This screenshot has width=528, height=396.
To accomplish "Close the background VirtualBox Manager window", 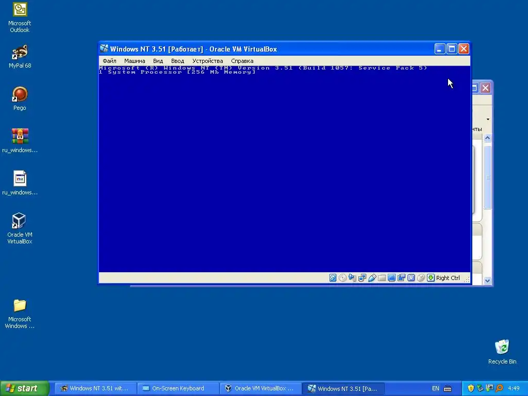I will (x=485, y=88).
